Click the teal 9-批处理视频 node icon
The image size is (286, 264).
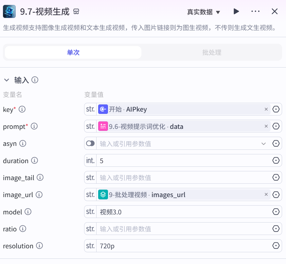pyautogui.click(x=103, y=194)
